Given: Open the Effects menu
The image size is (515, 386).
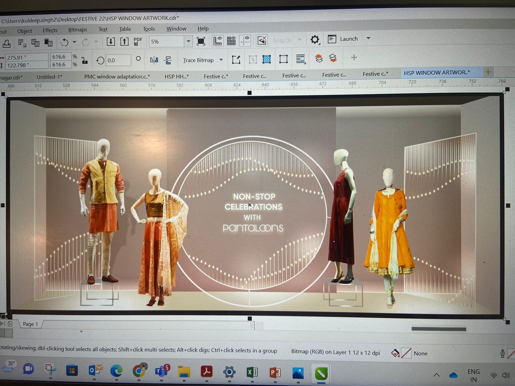Looking at the screenshot, I should click(50, 30).
